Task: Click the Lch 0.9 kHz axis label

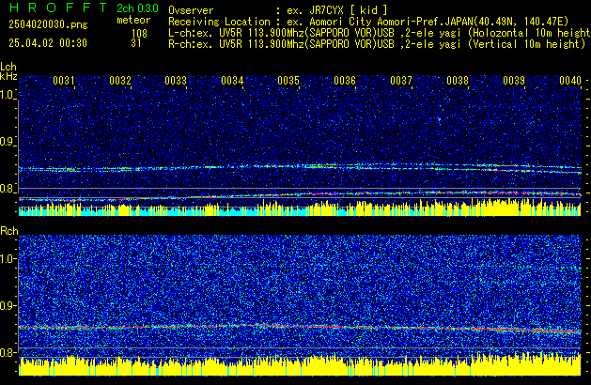Action: coord(8,142)
